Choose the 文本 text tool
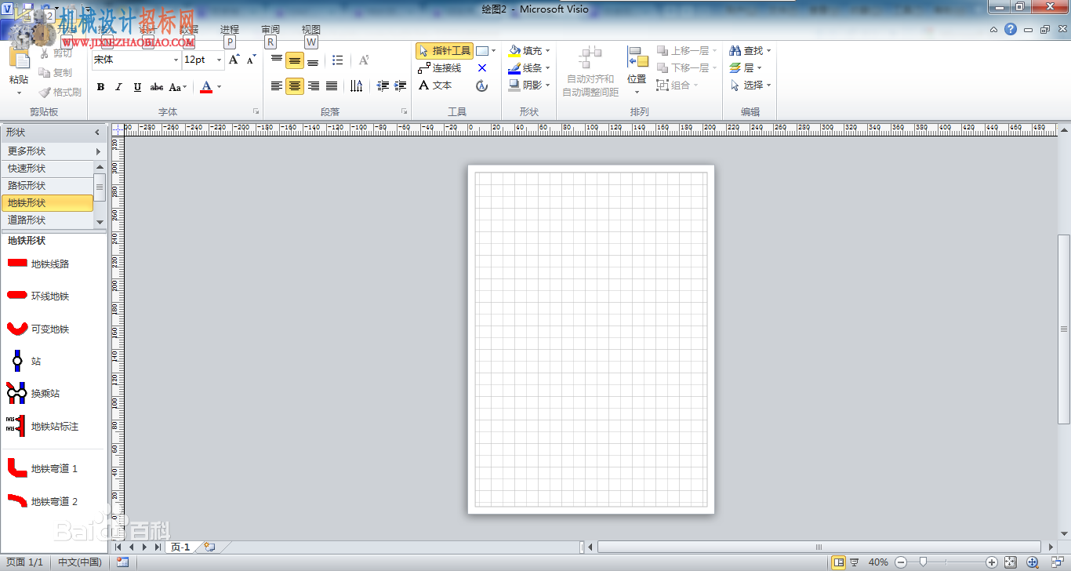 tap(435, 85)
